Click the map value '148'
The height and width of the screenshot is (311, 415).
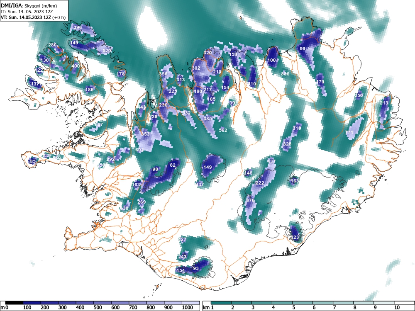point(248,173)
